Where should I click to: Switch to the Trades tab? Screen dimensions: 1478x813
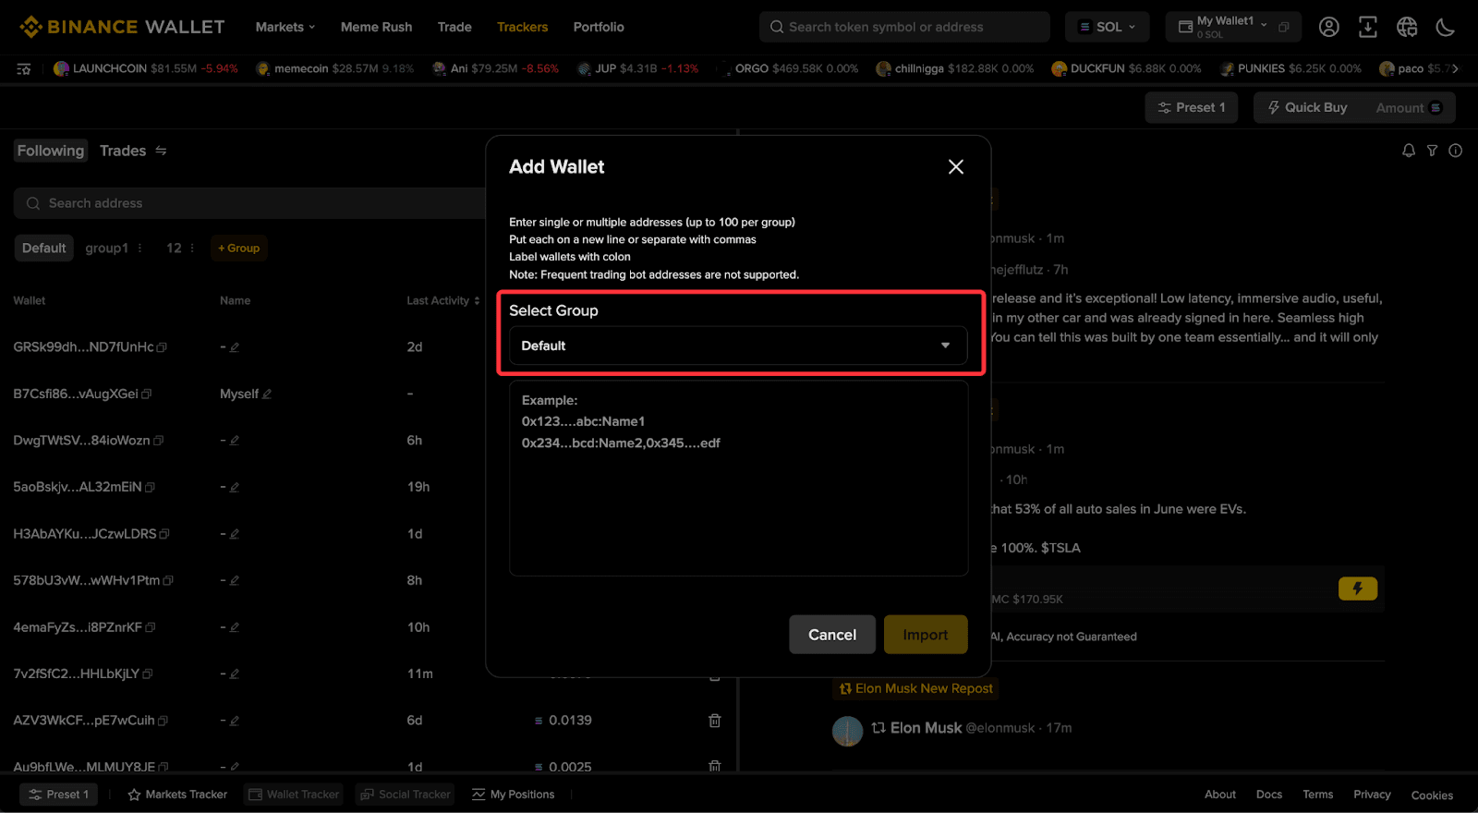tap(123, 151)
